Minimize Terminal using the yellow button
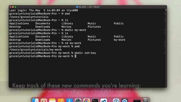 [x=13, y=7]
